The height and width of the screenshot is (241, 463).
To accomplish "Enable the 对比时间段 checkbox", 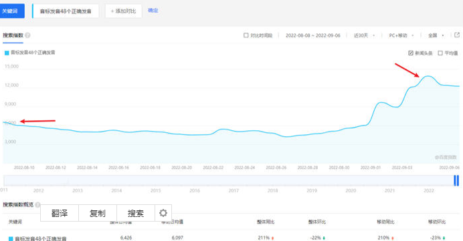I will click(246, 35).
